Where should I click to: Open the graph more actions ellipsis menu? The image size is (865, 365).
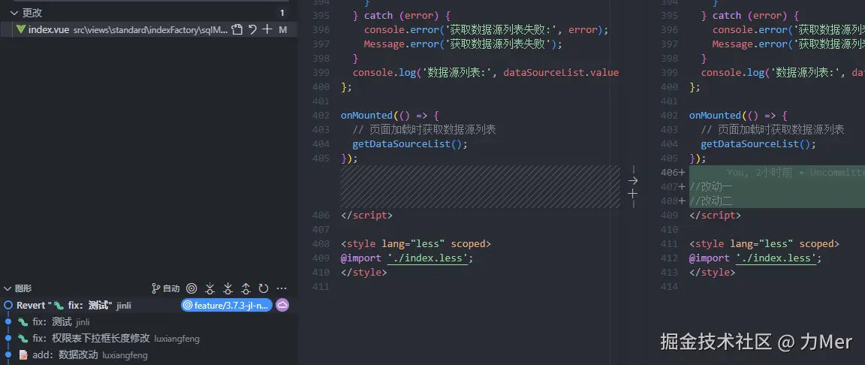282,288
